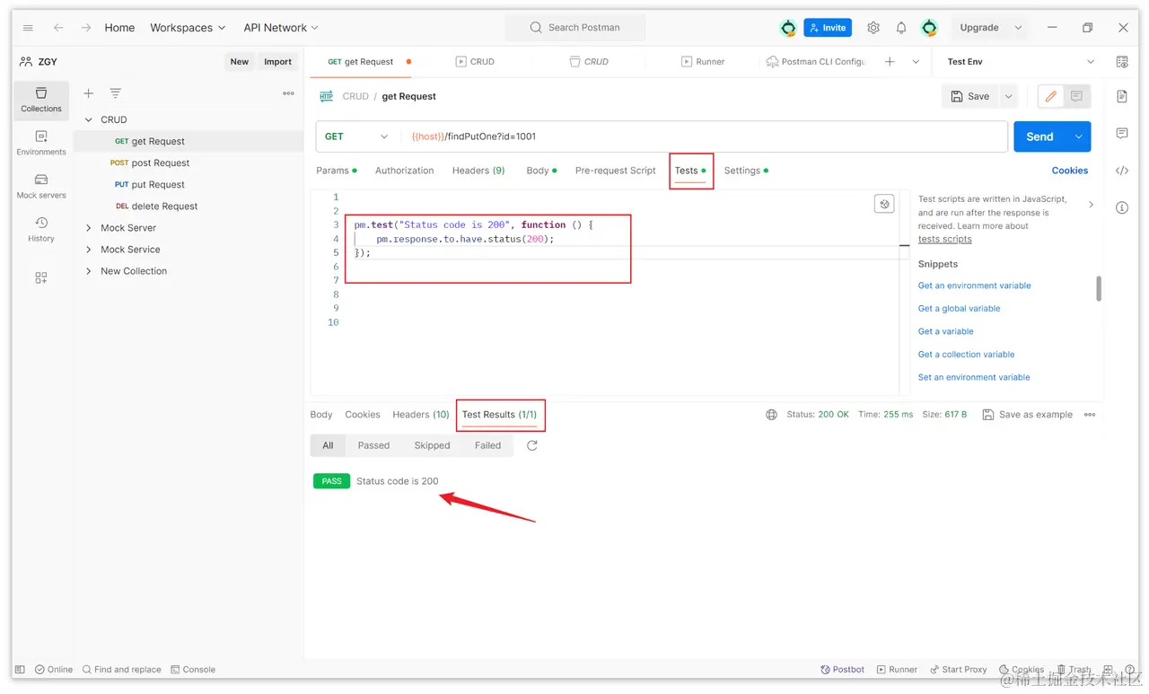Open the collections three-dot options menu
Image resolution: width=1149 pixels, height=694 pixels.
coord(288,93)
